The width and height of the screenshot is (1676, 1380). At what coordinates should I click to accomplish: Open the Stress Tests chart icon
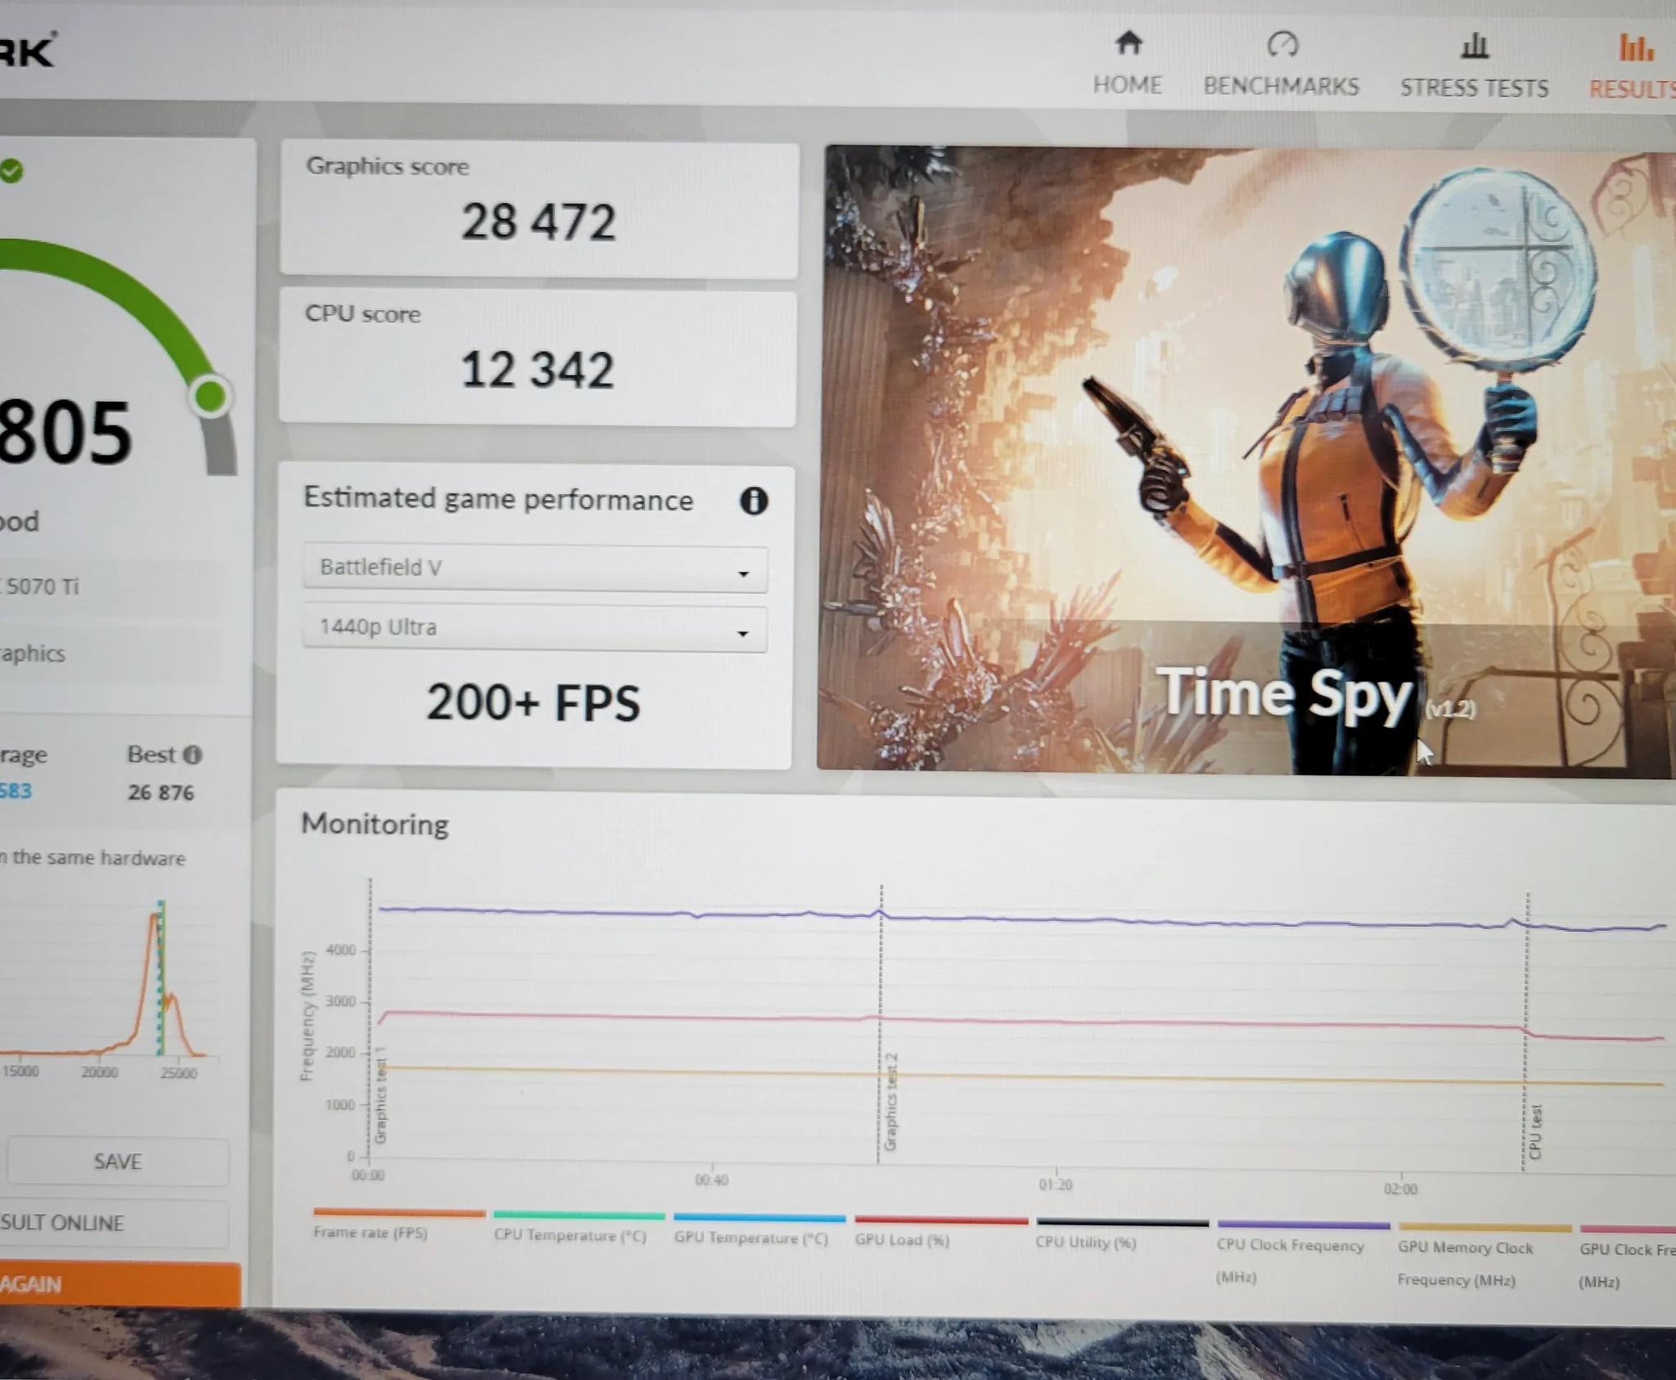[1475, 46]
